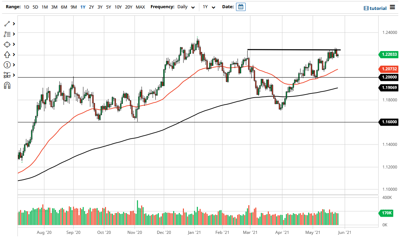400x239 pixels.
Task: Select the MAX range option
Action: coord(140,7)
